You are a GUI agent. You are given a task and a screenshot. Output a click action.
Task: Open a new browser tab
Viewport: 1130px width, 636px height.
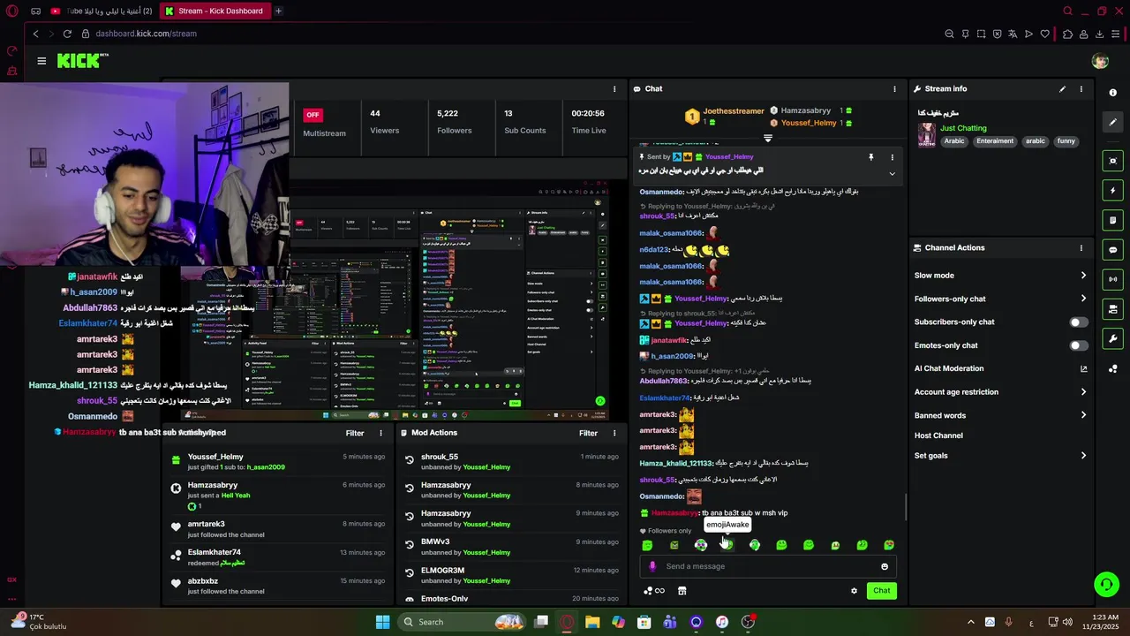click(278, 11)
